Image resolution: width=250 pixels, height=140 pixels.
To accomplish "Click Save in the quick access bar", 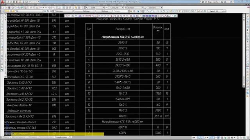I will (14, 2).
